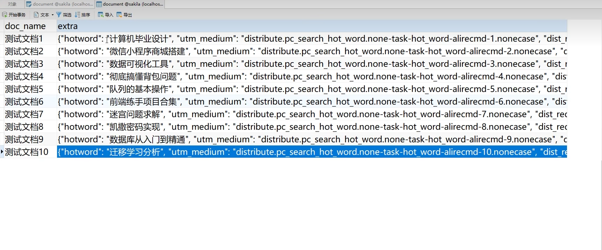Select cell 测试文档6
Screen dimensions: 602x250
click(30, 102)
